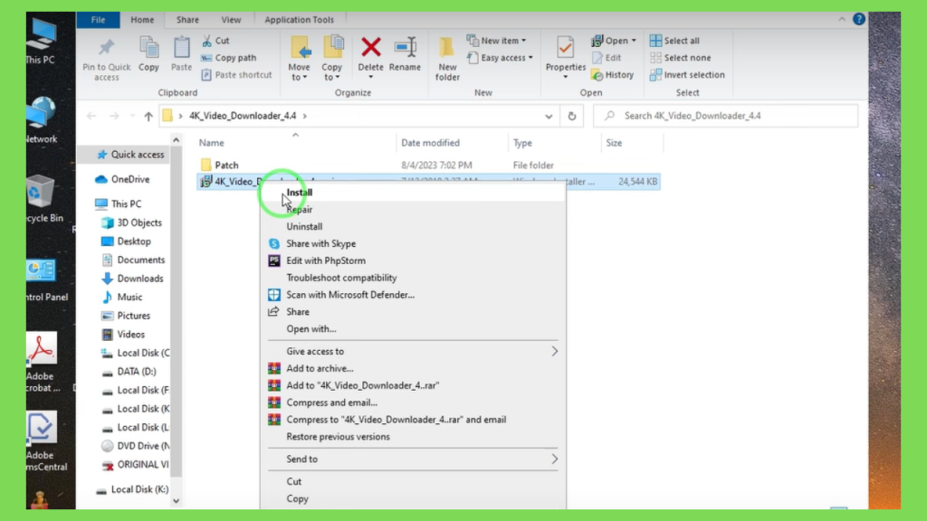Click the red Delete icon
The width and height of the screenshot is (927, 521).
pos(370,47)
